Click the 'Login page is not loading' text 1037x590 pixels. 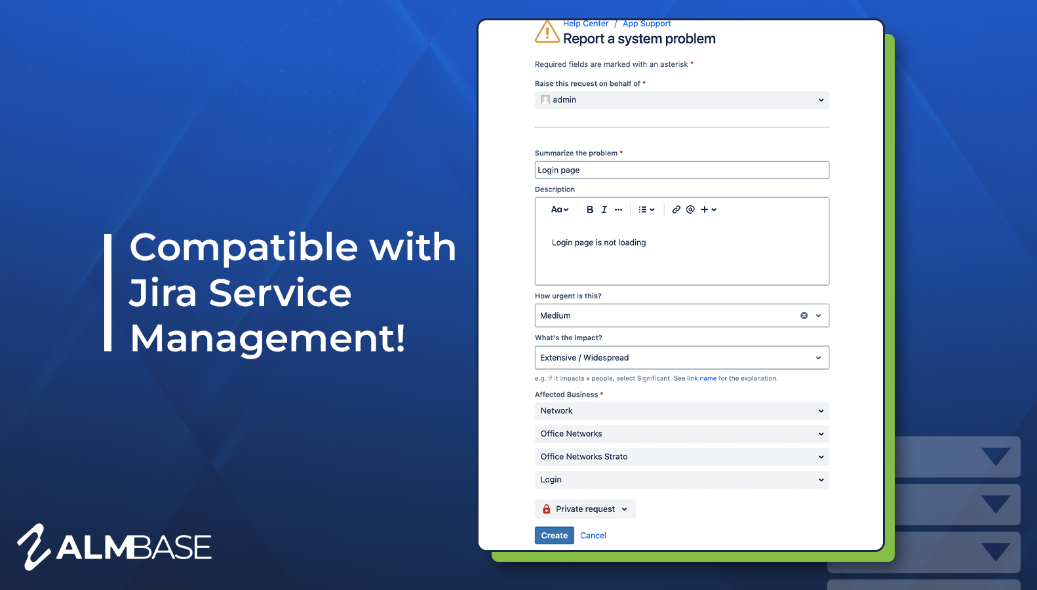tap(599, 243)
